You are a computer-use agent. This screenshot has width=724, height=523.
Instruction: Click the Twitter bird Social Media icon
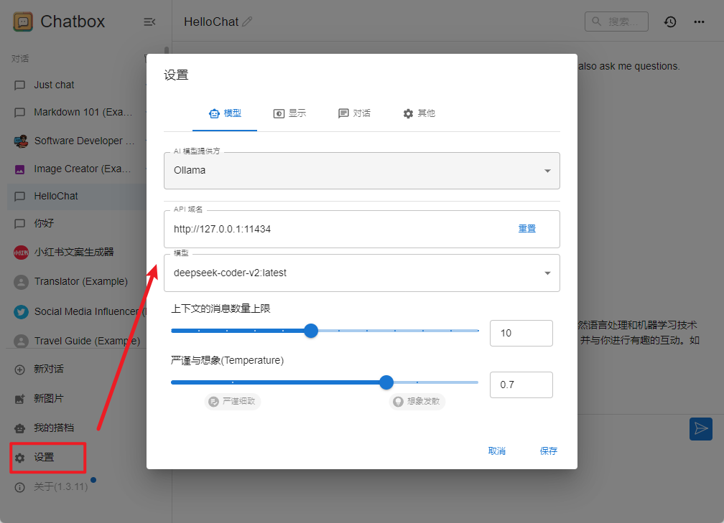(x=21, y=312)
